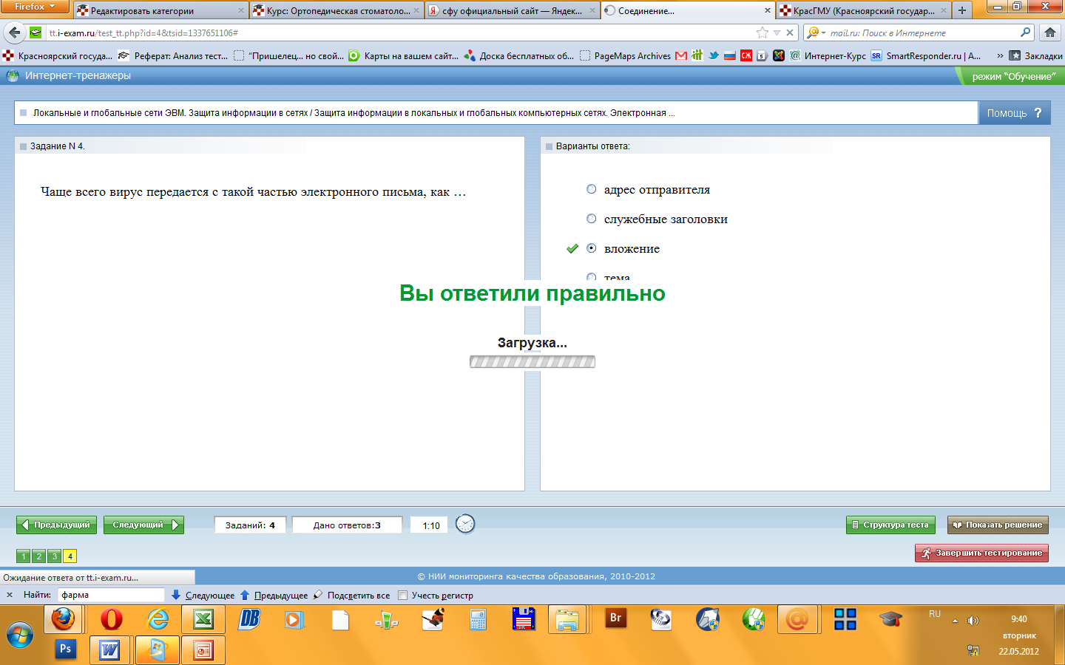Open the 'Закладки' bookmarks menu
The width and height of the screenshot is (1065, 665).
(x=1035, y=55)
